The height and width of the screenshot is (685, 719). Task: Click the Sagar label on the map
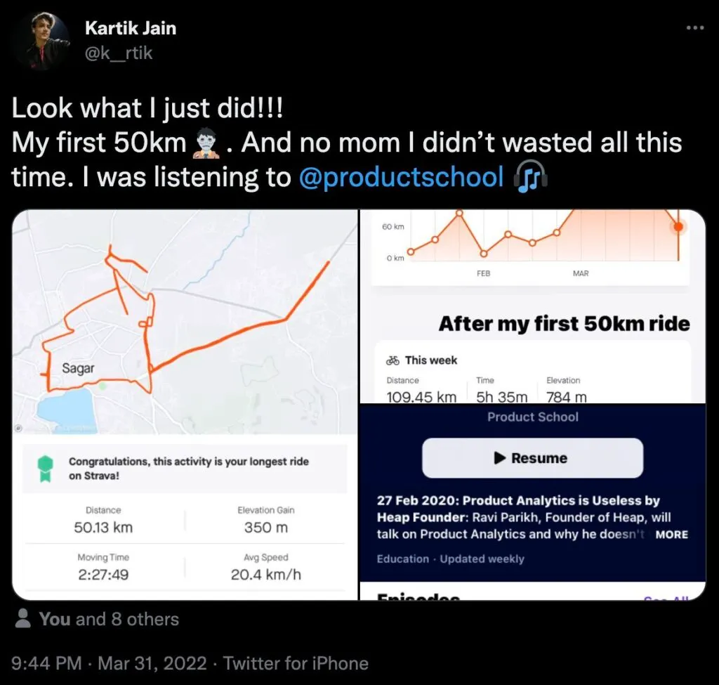coord(78,368)
